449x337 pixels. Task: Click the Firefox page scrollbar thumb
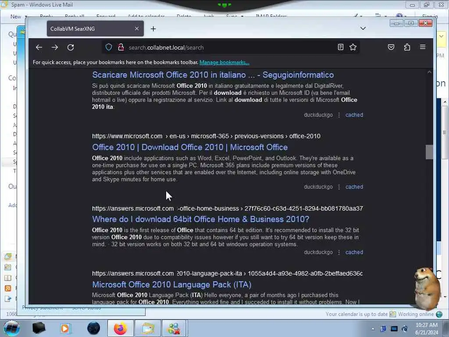(x=429, y=152)
